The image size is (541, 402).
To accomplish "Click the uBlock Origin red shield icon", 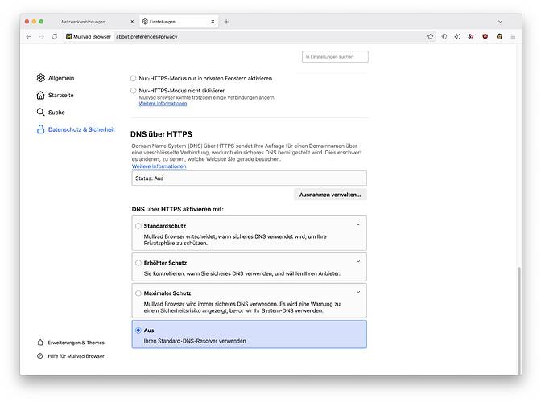I will [x=485, y=36].
